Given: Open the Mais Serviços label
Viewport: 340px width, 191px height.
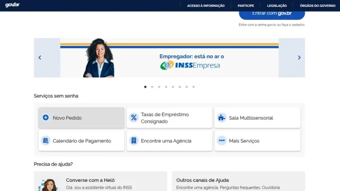Looking at the screenshot, I should (x=244, y=141).
